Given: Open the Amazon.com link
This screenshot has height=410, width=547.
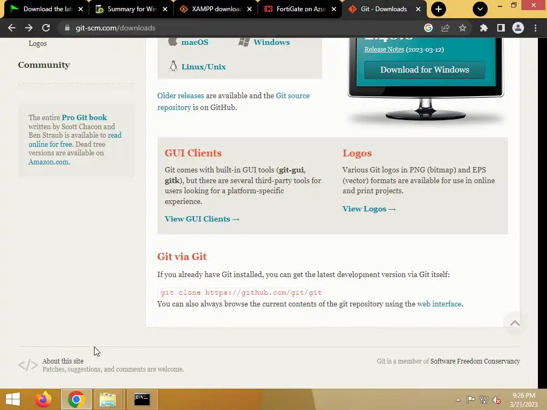Looking at the screenshot, I should 49,162.
